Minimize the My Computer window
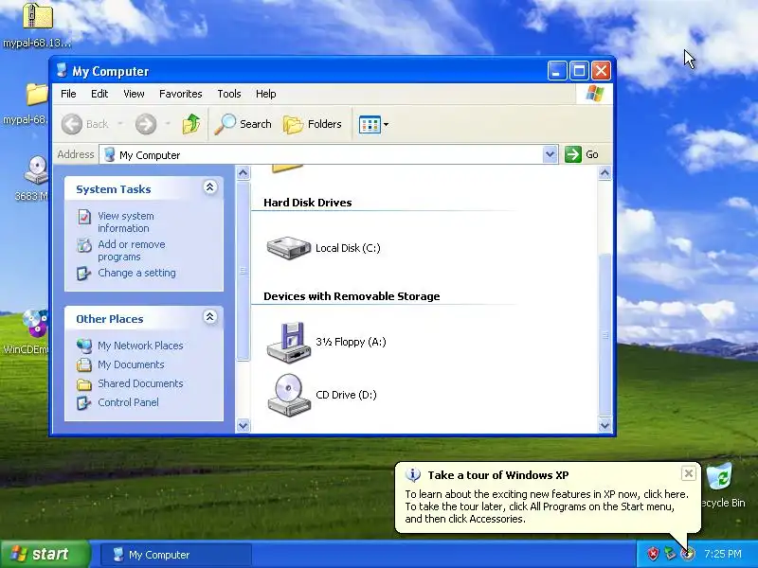758x568 pixels. coord(557,71)
